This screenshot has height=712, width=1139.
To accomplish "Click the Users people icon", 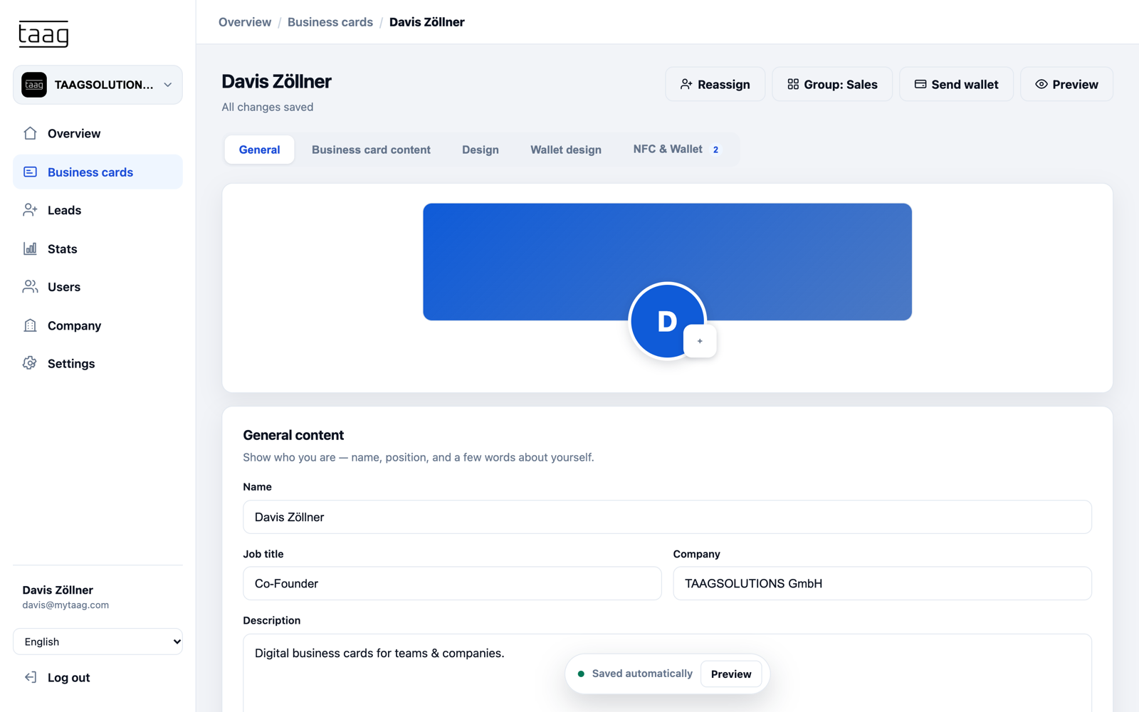I will [30, 286].
